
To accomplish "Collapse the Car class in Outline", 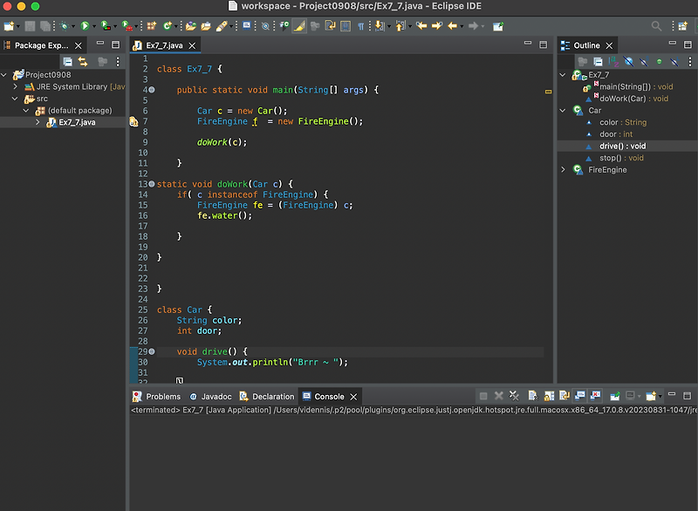I will coord(563,110).
